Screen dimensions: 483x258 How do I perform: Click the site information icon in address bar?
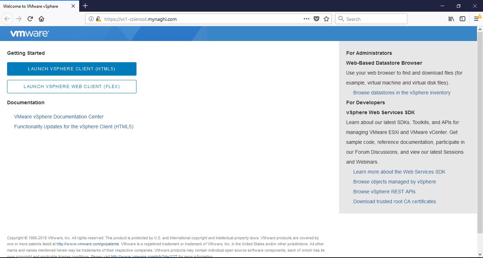tap(91, 19)
